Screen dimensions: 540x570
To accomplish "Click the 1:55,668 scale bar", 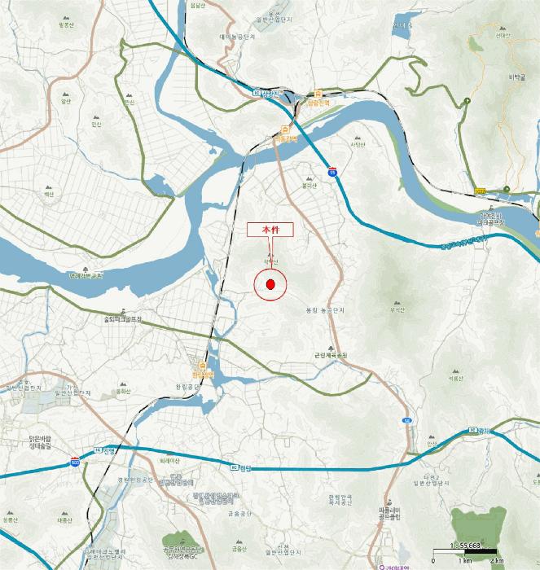I will click(x=465, y=552).
